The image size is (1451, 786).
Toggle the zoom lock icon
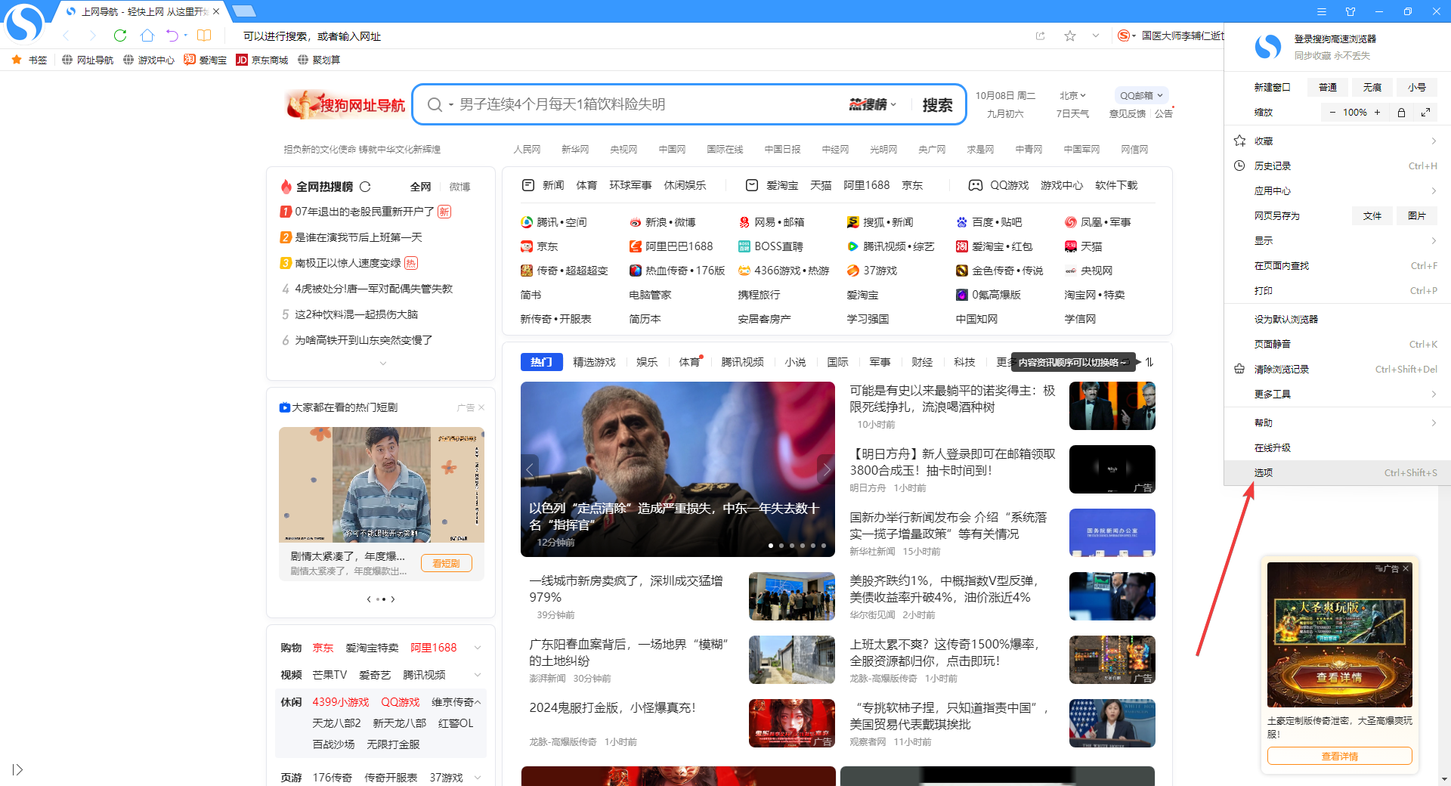tap(1401, 113)
